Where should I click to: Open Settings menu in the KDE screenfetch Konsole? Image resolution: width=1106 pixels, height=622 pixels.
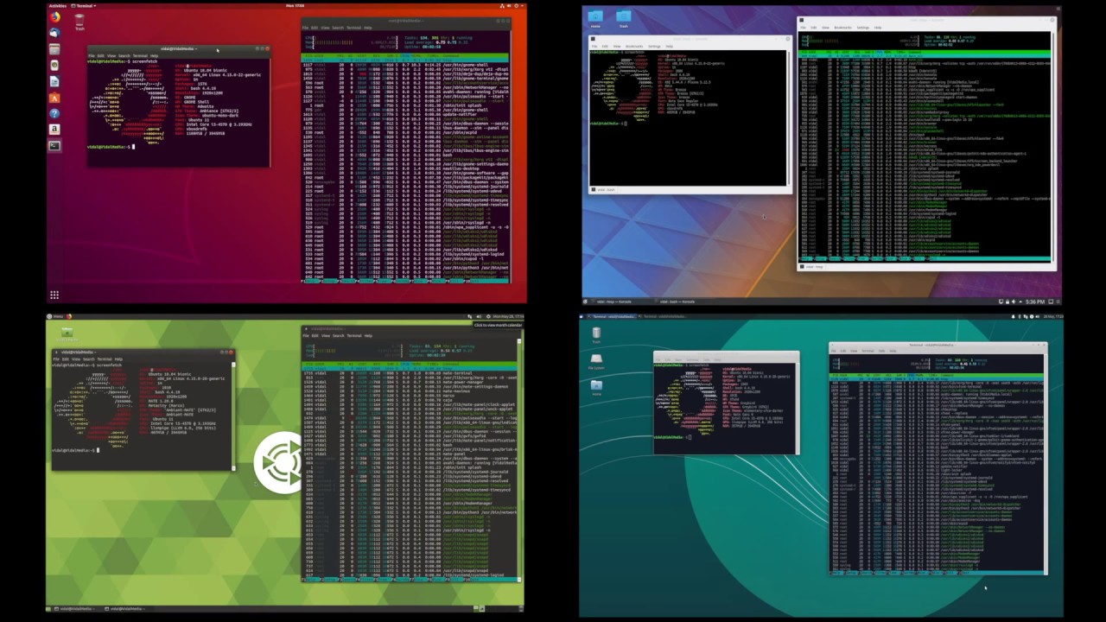pyautogui.click(x=654, y=46)
